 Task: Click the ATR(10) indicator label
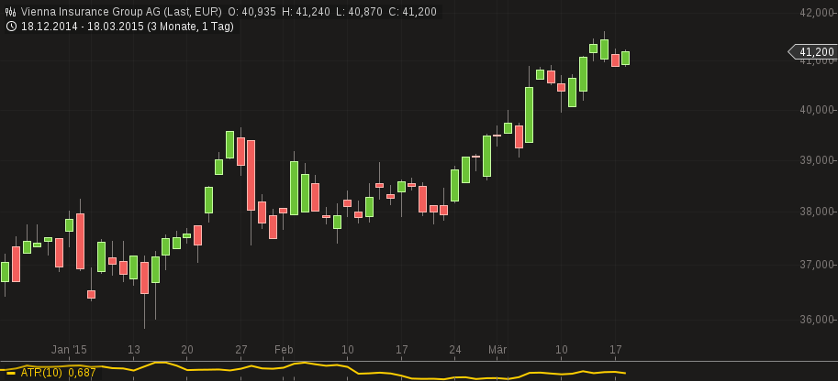[x=41, y=373]
